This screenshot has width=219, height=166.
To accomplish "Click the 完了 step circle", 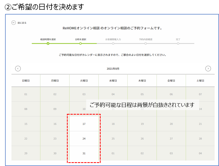I will 178,44.
